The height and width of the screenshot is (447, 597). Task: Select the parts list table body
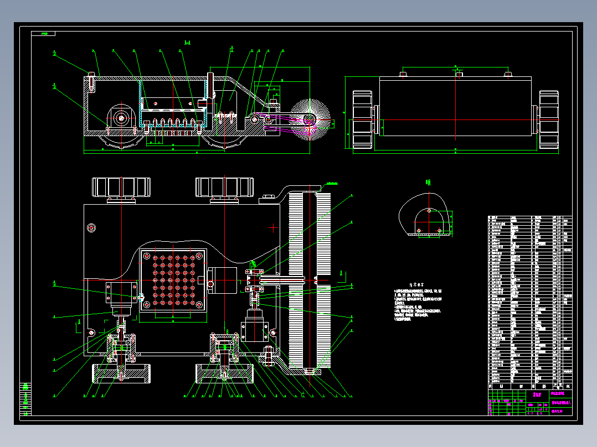pos(530,299)
